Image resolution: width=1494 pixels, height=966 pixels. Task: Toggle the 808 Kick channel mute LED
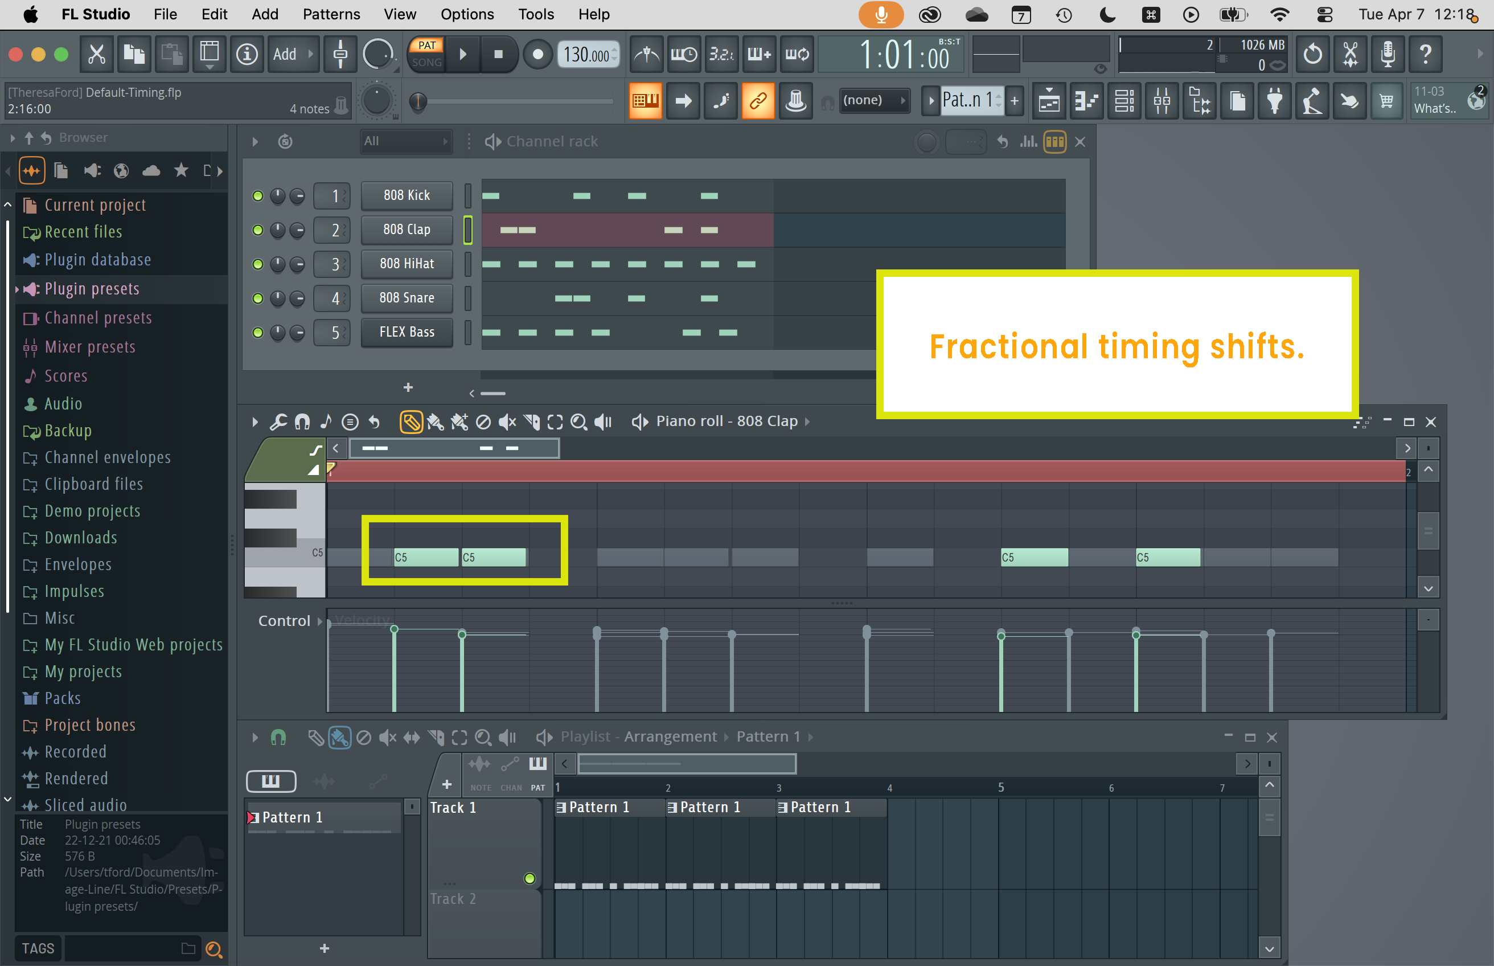(x=257, y=196)
